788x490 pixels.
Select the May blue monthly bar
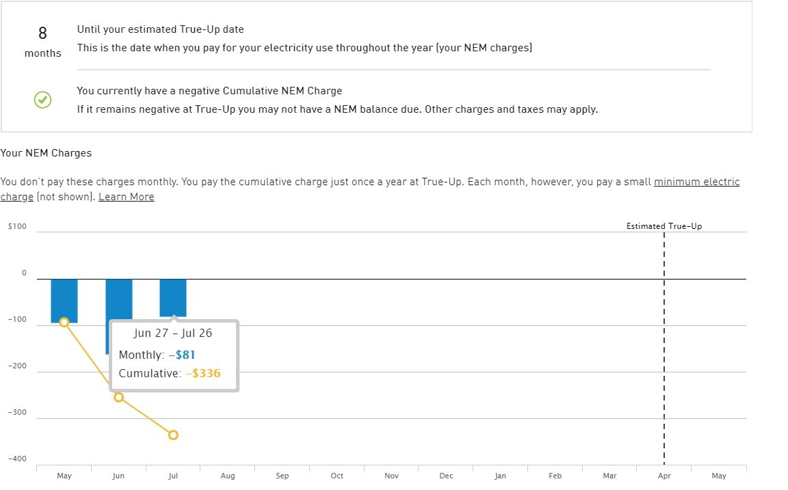pos(64,301)
